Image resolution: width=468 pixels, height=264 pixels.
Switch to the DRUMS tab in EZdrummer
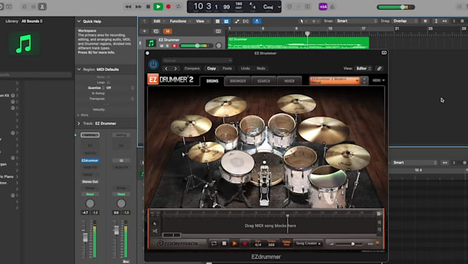[x=212, y=81]
